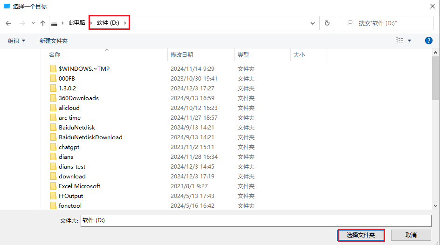Click folder icon beside FFOutput
This screenshot has width=440, height=245.
pyautogui.click(x=53, y=196)
